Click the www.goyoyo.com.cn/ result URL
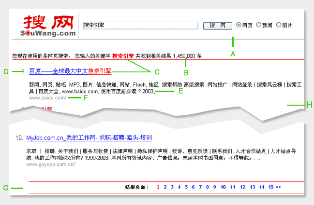Screen dimensions: 314x205 [50, 164]
